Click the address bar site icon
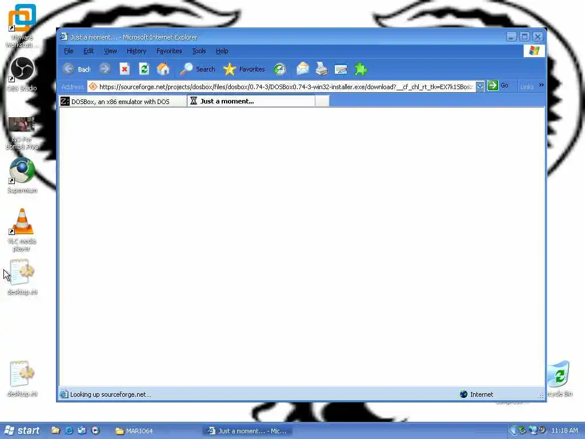This screenshot has width=585, height=439. coord(93,87)
